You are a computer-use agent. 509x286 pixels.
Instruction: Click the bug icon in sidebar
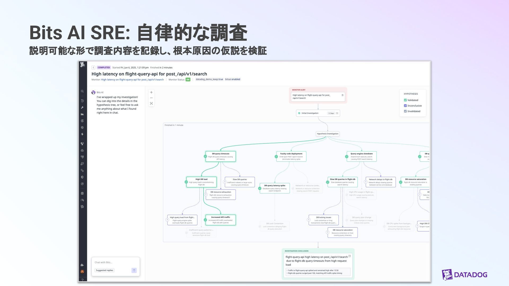[x=82, y=193]
